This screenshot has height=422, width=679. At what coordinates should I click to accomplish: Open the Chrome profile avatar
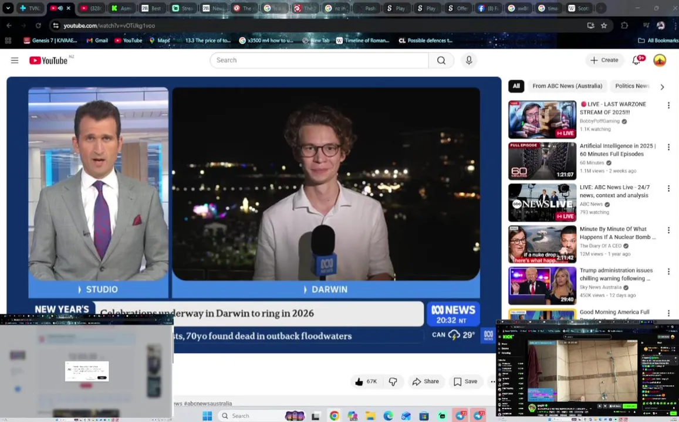pyautogui.click(x=661, y=26)
